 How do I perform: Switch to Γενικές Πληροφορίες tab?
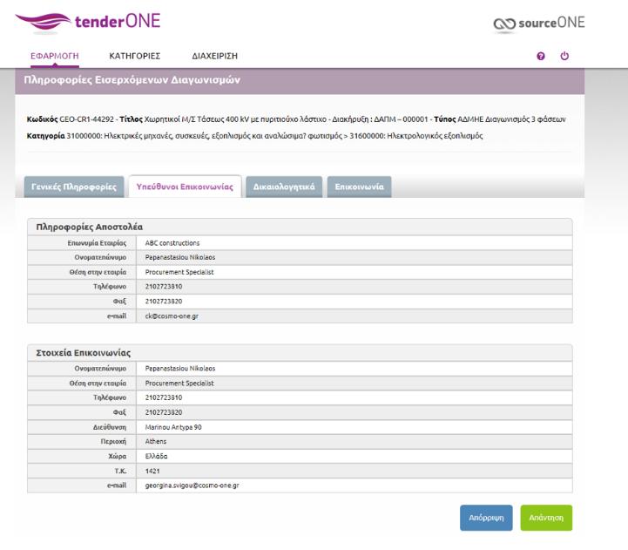point(74,187)
